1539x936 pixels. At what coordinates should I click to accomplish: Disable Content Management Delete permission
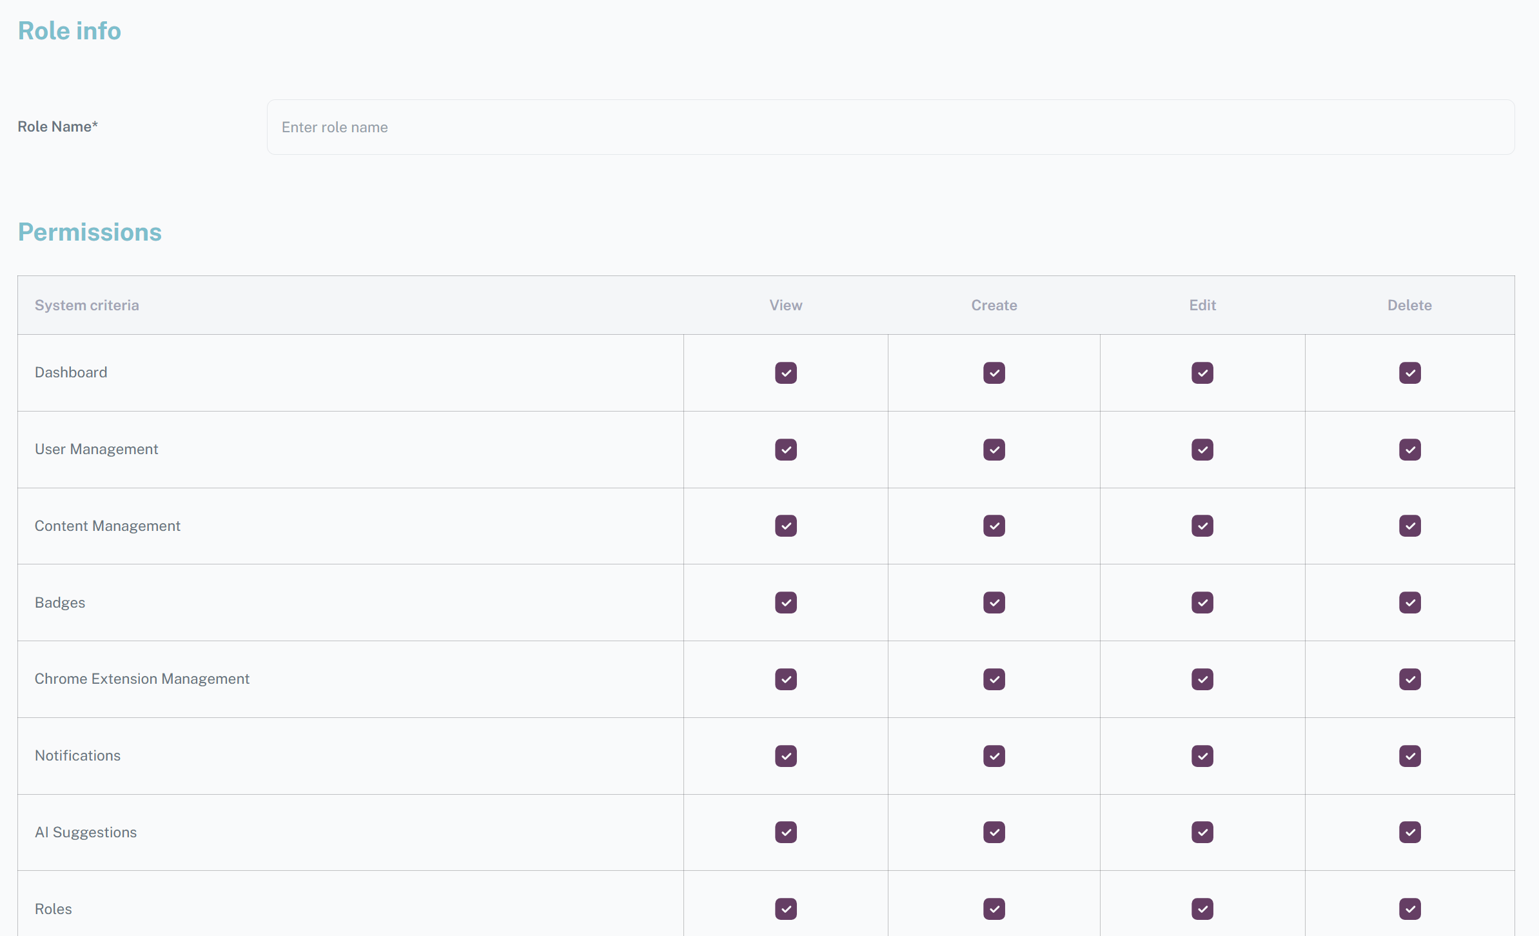pos(1409,526)
